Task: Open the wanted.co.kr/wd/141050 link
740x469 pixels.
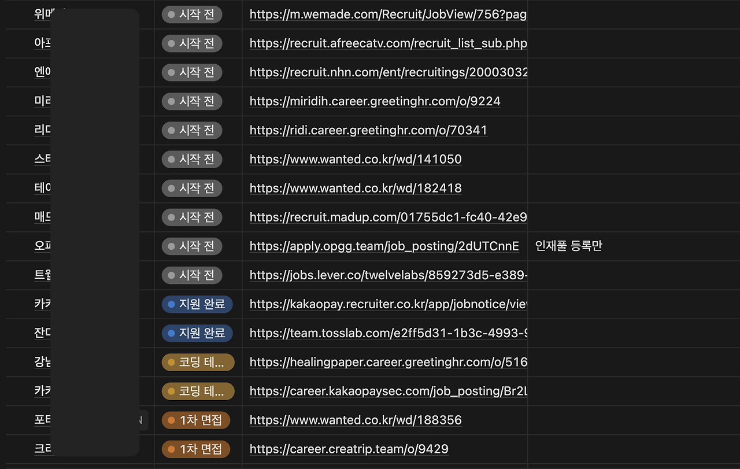Action: pos(355,159)
